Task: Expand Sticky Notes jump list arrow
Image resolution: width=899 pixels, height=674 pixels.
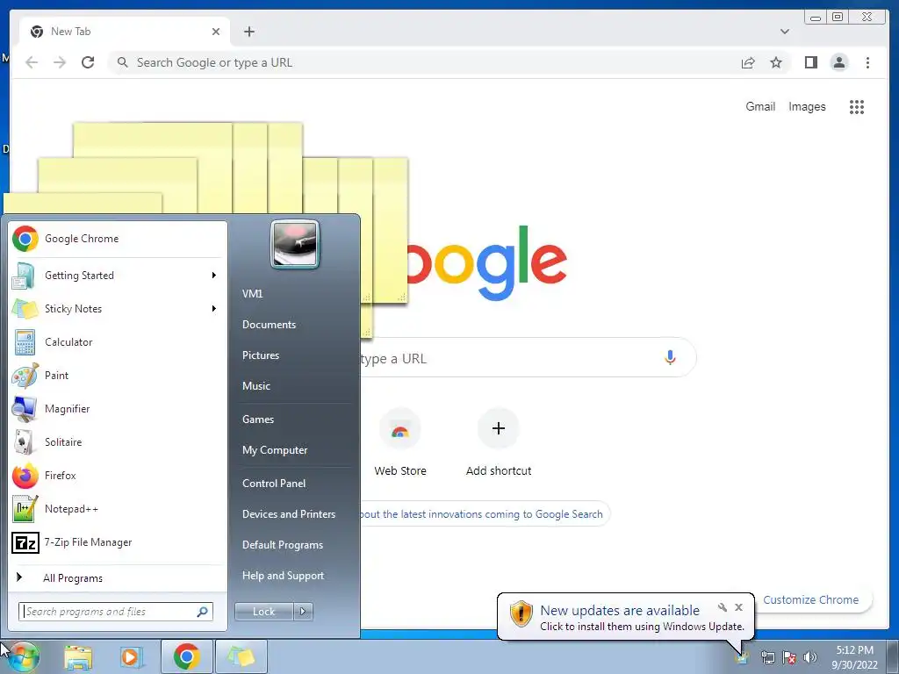Action: [214, 309]
